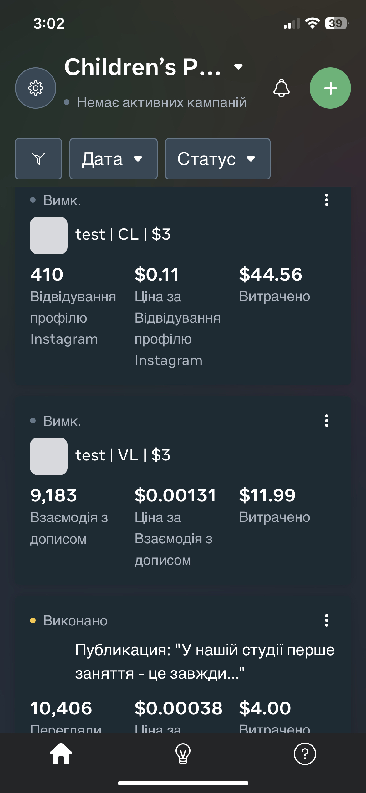366x793 pixels.
Task: Tap the test | VL thumbnail placeholder
Action: point(48,456)
